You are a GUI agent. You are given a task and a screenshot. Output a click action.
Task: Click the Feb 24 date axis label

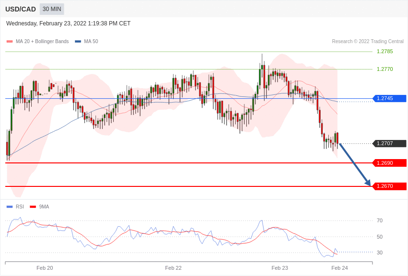coord(339,268)
